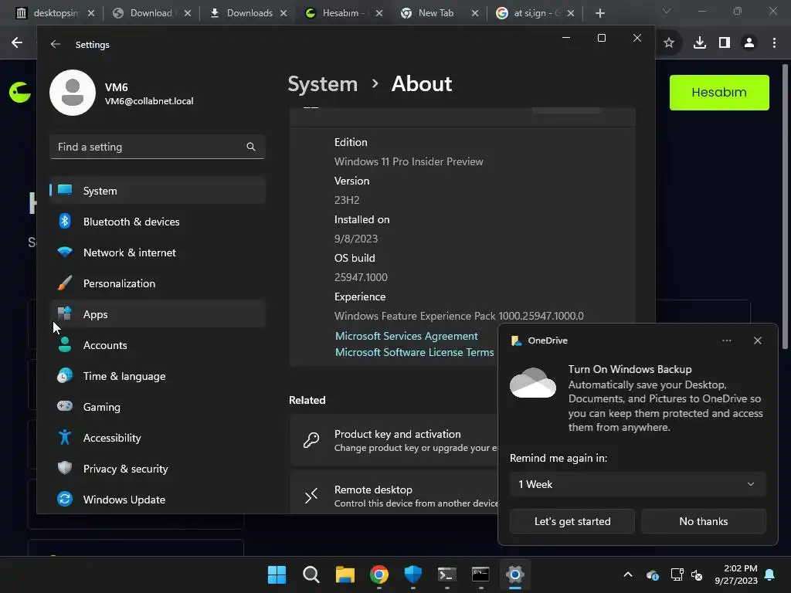Open Windows Update settings
The height and width of the screenshot is (593, 791).
[158, 500]
